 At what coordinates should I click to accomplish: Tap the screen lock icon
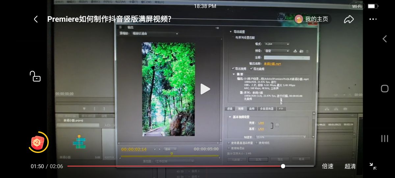35,76
